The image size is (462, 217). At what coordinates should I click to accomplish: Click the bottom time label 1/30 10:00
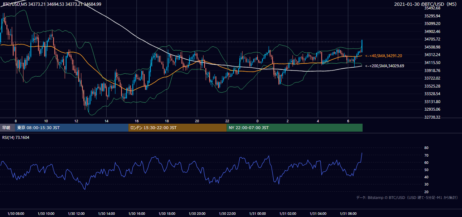point(46,213)
